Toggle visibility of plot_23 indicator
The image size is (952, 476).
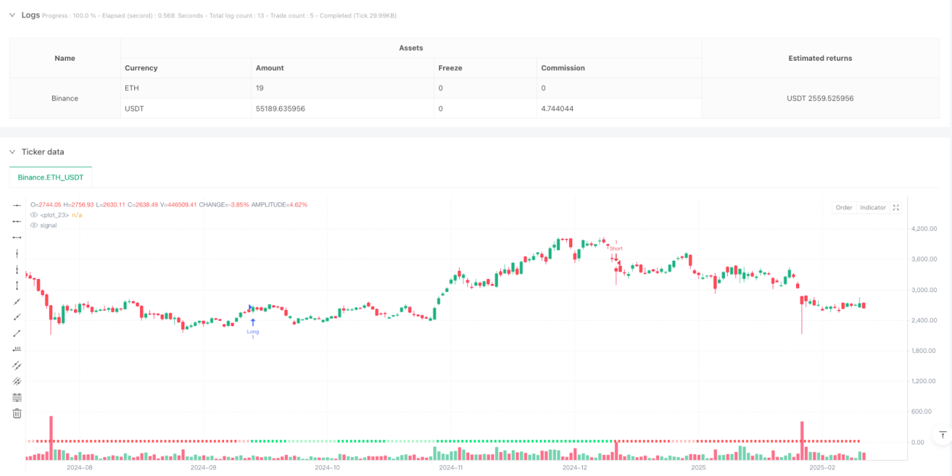pos(34,215)
